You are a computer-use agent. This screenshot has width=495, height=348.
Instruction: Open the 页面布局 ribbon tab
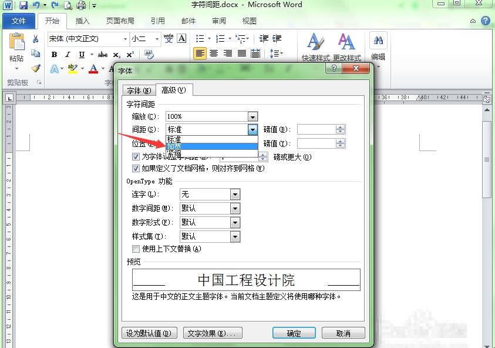119,21
